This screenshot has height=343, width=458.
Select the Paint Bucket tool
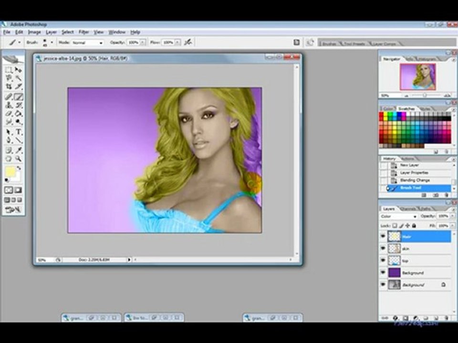tap(19, 113)
